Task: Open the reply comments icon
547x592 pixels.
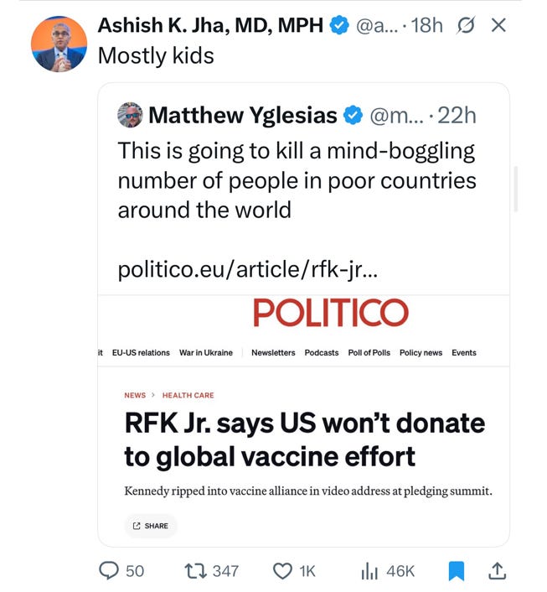Action: pos(111,571)
